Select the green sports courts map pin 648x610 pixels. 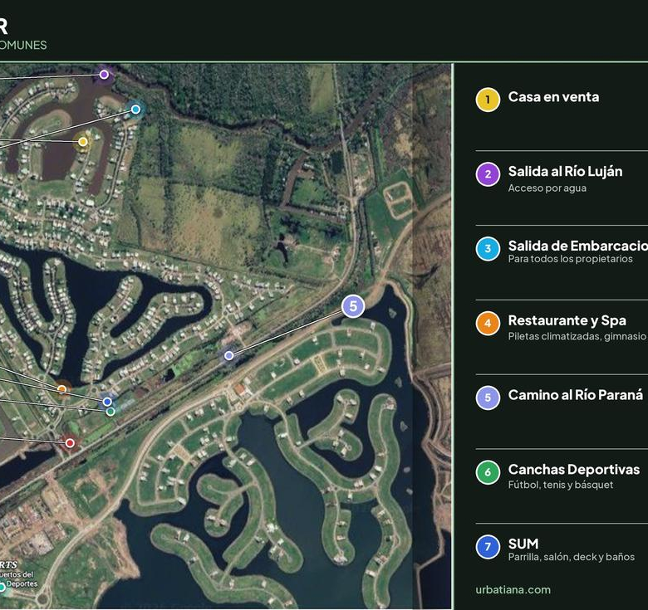(110, 412)
